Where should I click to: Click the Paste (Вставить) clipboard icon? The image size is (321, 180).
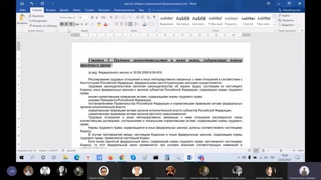pos(22,18)
